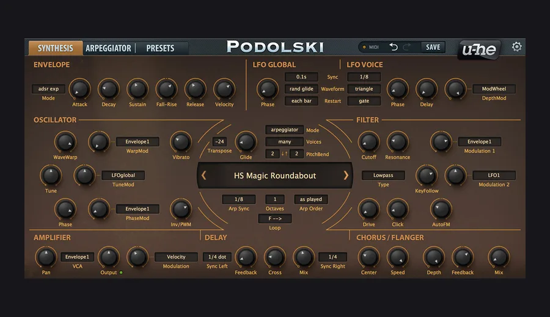
Task: Open the Modulation 1 Envelope1 selector
Action: [480, 141]
